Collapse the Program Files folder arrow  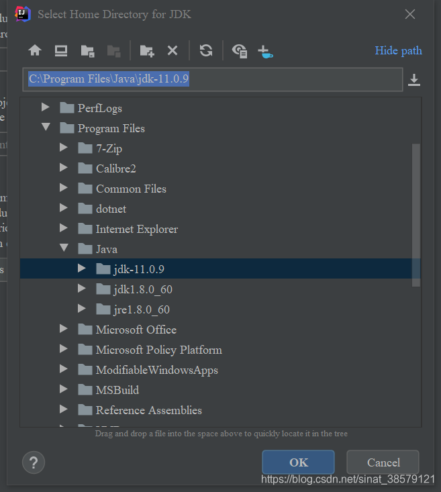(46, 127)
